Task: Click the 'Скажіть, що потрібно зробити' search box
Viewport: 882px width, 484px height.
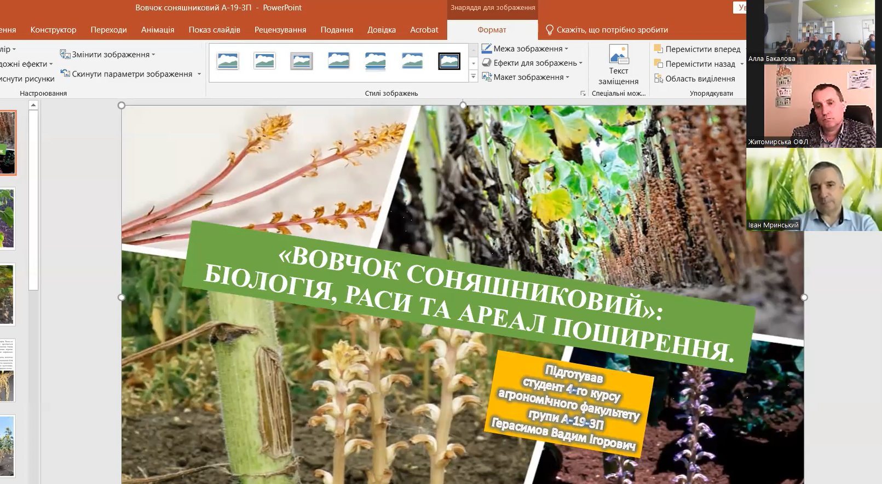Action: click(612, 30)
